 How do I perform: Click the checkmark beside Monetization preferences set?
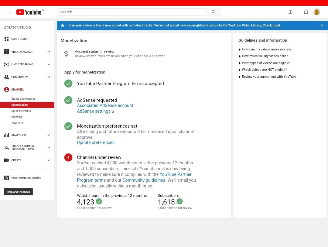pyautogui.click(x=68, y=126)
